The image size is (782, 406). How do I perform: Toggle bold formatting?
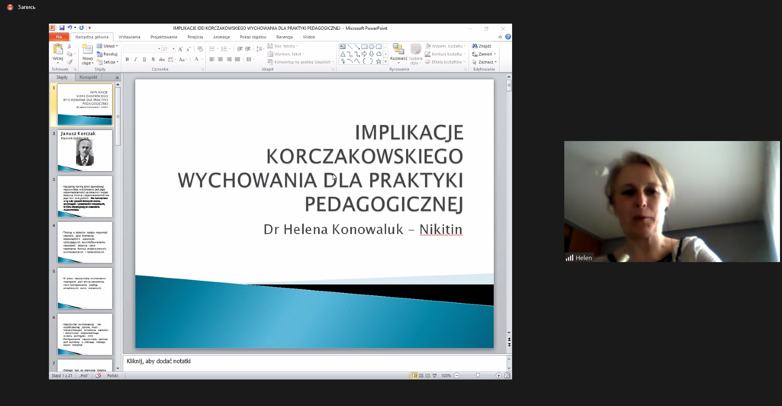click(127, 60)
